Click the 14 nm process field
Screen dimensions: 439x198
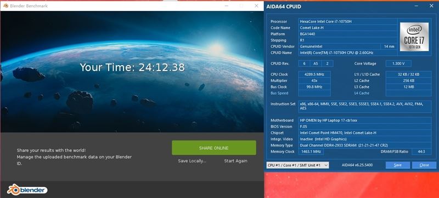click(389, 46)
